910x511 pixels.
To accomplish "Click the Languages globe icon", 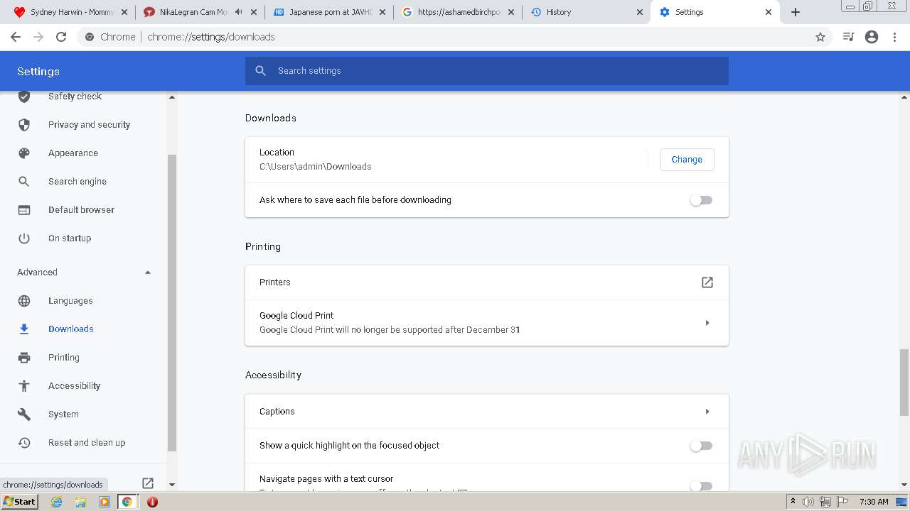I will [x=24, y=301].
